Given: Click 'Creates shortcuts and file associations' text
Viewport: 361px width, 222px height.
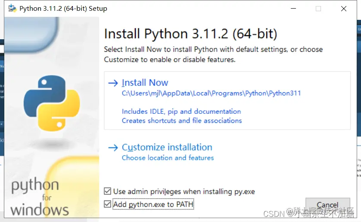Looking at the screenshot, I should 182,121.
